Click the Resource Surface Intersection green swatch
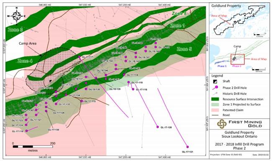 click(x=216, y=99)
